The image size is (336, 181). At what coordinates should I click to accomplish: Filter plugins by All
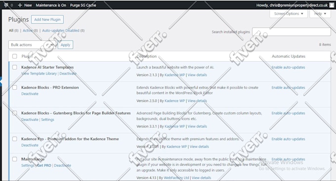coord(11,31)
